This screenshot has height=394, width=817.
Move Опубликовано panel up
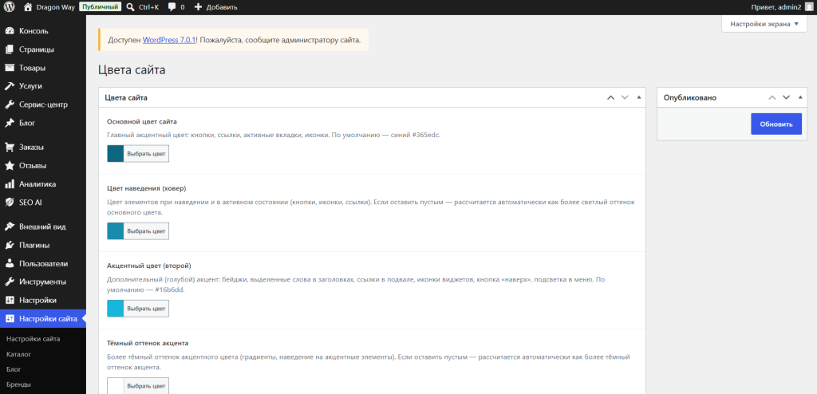(x=772, y=97)
